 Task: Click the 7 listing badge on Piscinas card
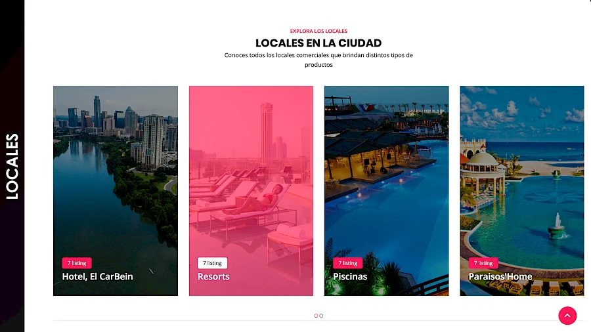click(x=347, y=262)
